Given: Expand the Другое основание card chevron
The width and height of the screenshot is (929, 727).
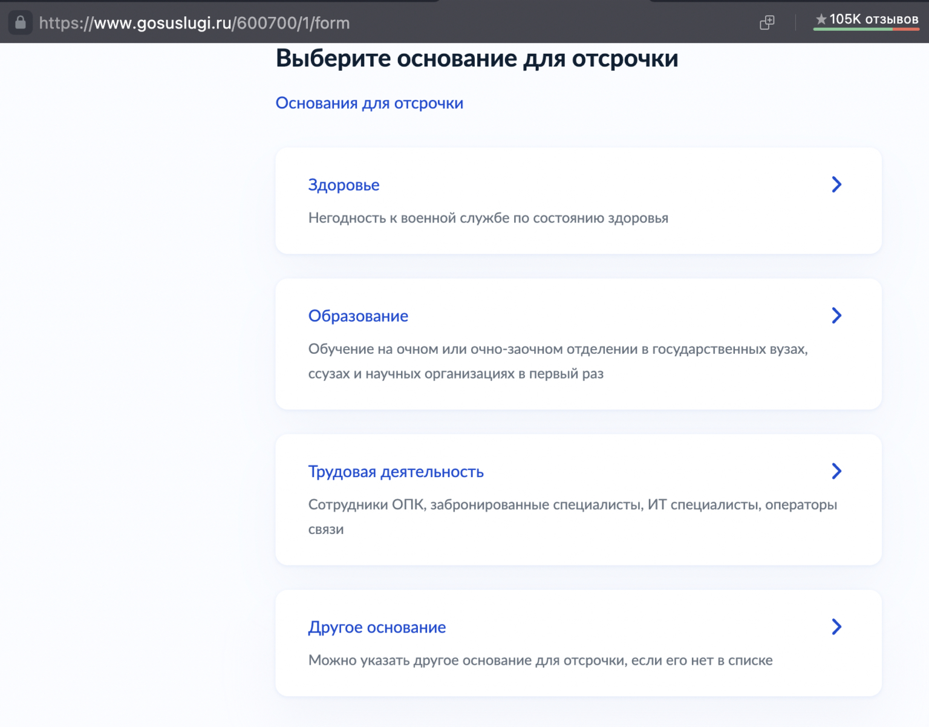Looking at the screenshot, I should tap(836, 627).
